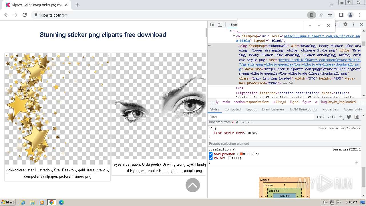The image size is (366, 206).
Task: Collapse the anchor itemprop url node
Action: [x=234, y=36]
